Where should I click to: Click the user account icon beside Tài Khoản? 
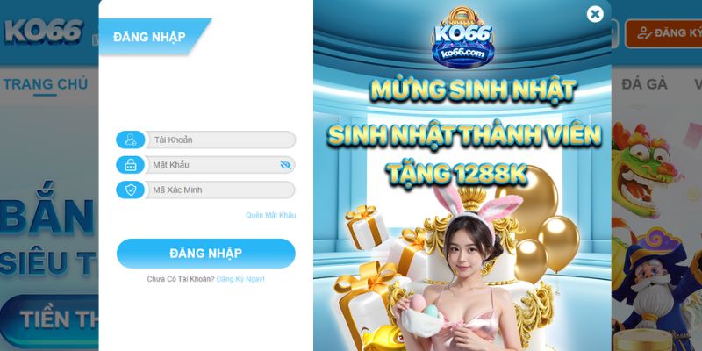point(130,140)
